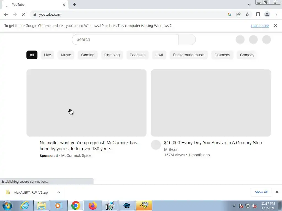Screen dimensions: 282x211
Task: Click the lock icon beside youtube.com
Action: [x=35, y=14]
